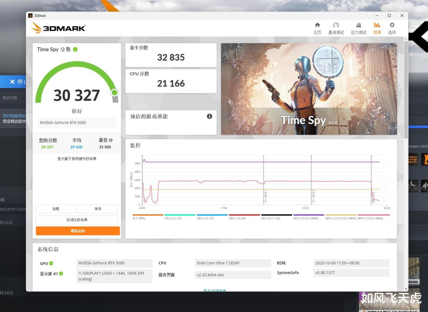Click the 显示基于相同硬件的结果 text
The width and height of the screenshot is (428, 312).
tap(77, 159)
